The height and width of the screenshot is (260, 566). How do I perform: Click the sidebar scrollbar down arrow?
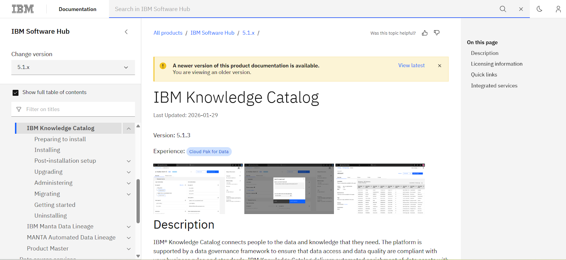point(138,256)
